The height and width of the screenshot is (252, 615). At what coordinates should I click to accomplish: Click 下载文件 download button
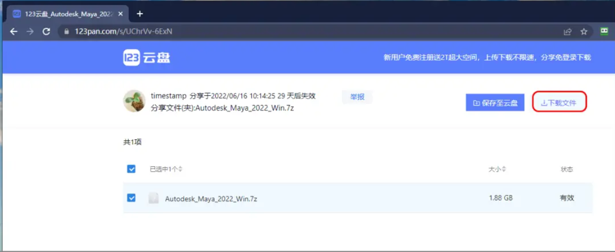coord(559,103)
